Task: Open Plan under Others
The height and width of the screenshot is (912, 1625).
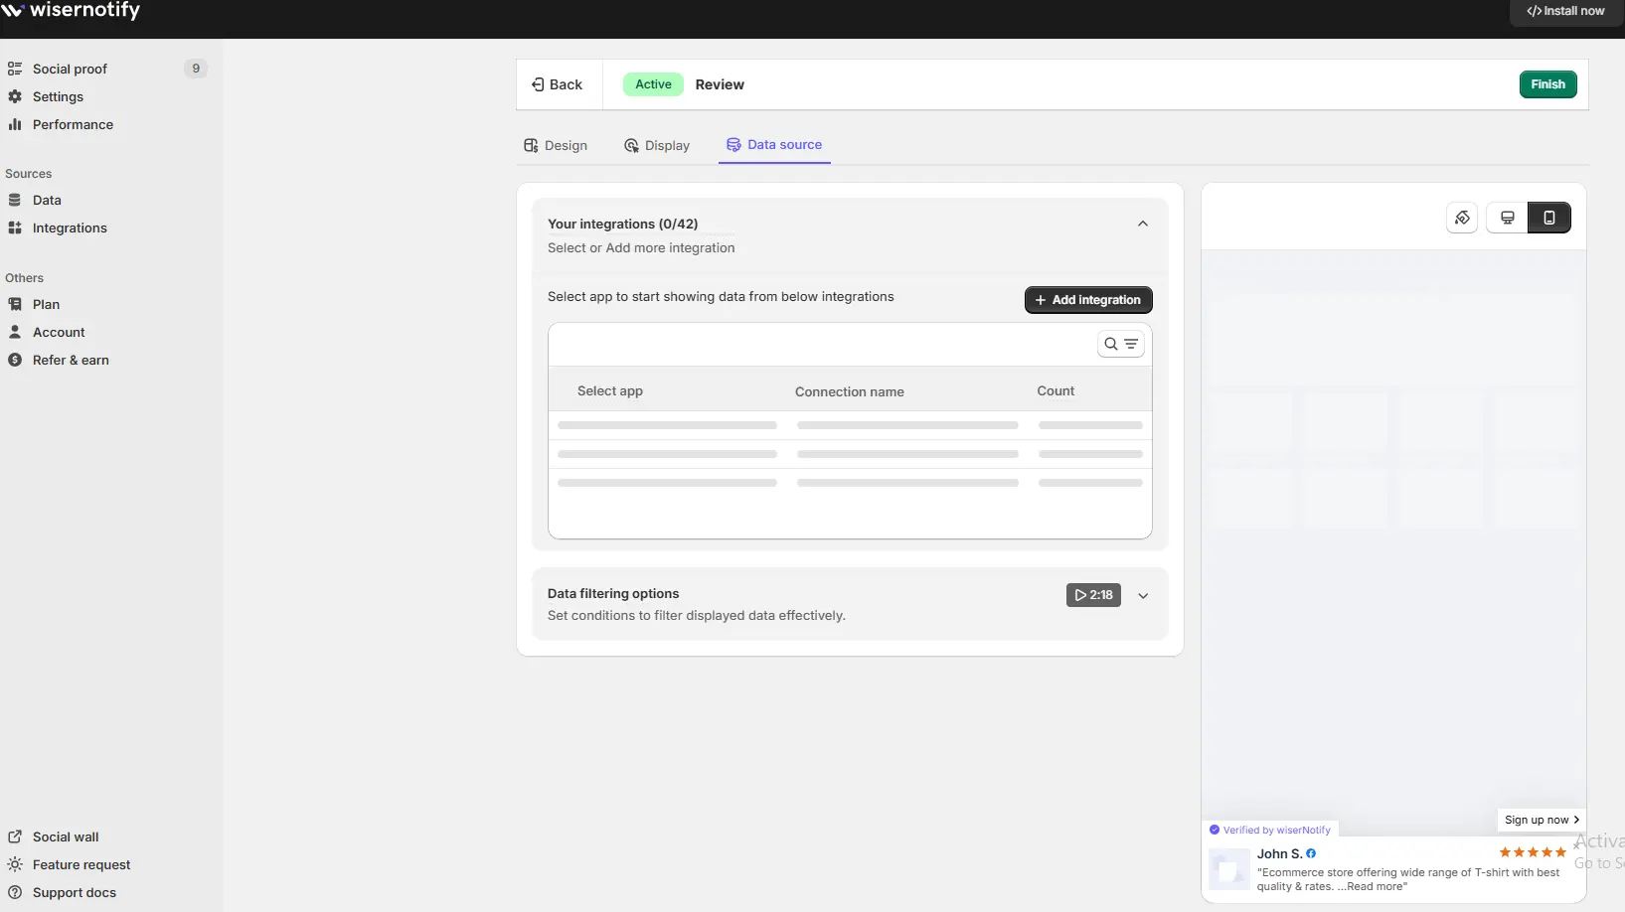Action: [46, 304]
